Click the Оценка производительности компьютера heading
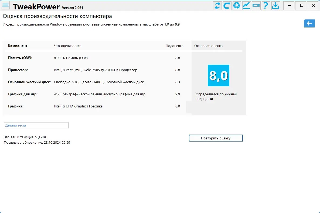The height and width of the screenshot is (213, 320). (x=57, y=16)
